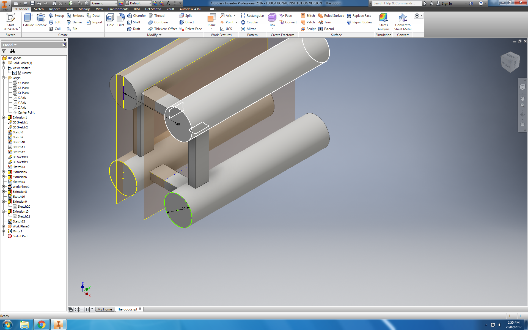Click the taskbar clock

[513, 325]
